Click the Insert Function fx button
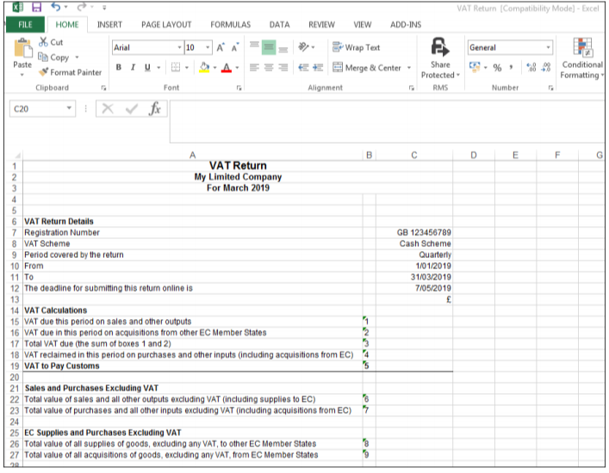The height and width of the screenshot is (473, 609). point(154,108)
